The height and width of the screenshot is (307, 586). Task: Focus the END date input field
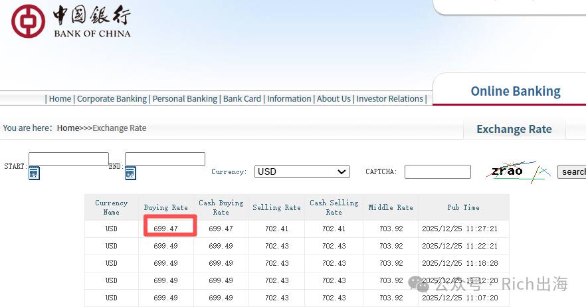click(x=165, y=159)
